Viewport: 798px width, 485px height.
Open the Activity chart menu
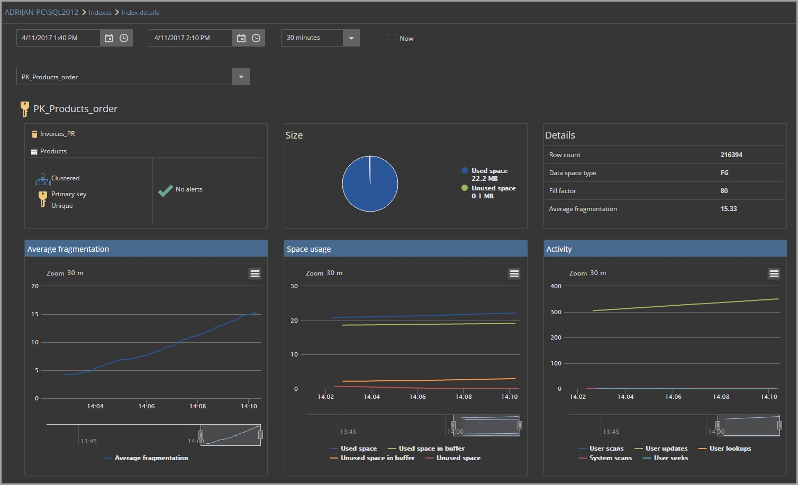773,273
